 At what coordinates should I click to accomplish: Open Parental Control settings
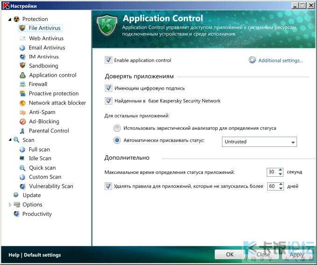tap(49, 131)
